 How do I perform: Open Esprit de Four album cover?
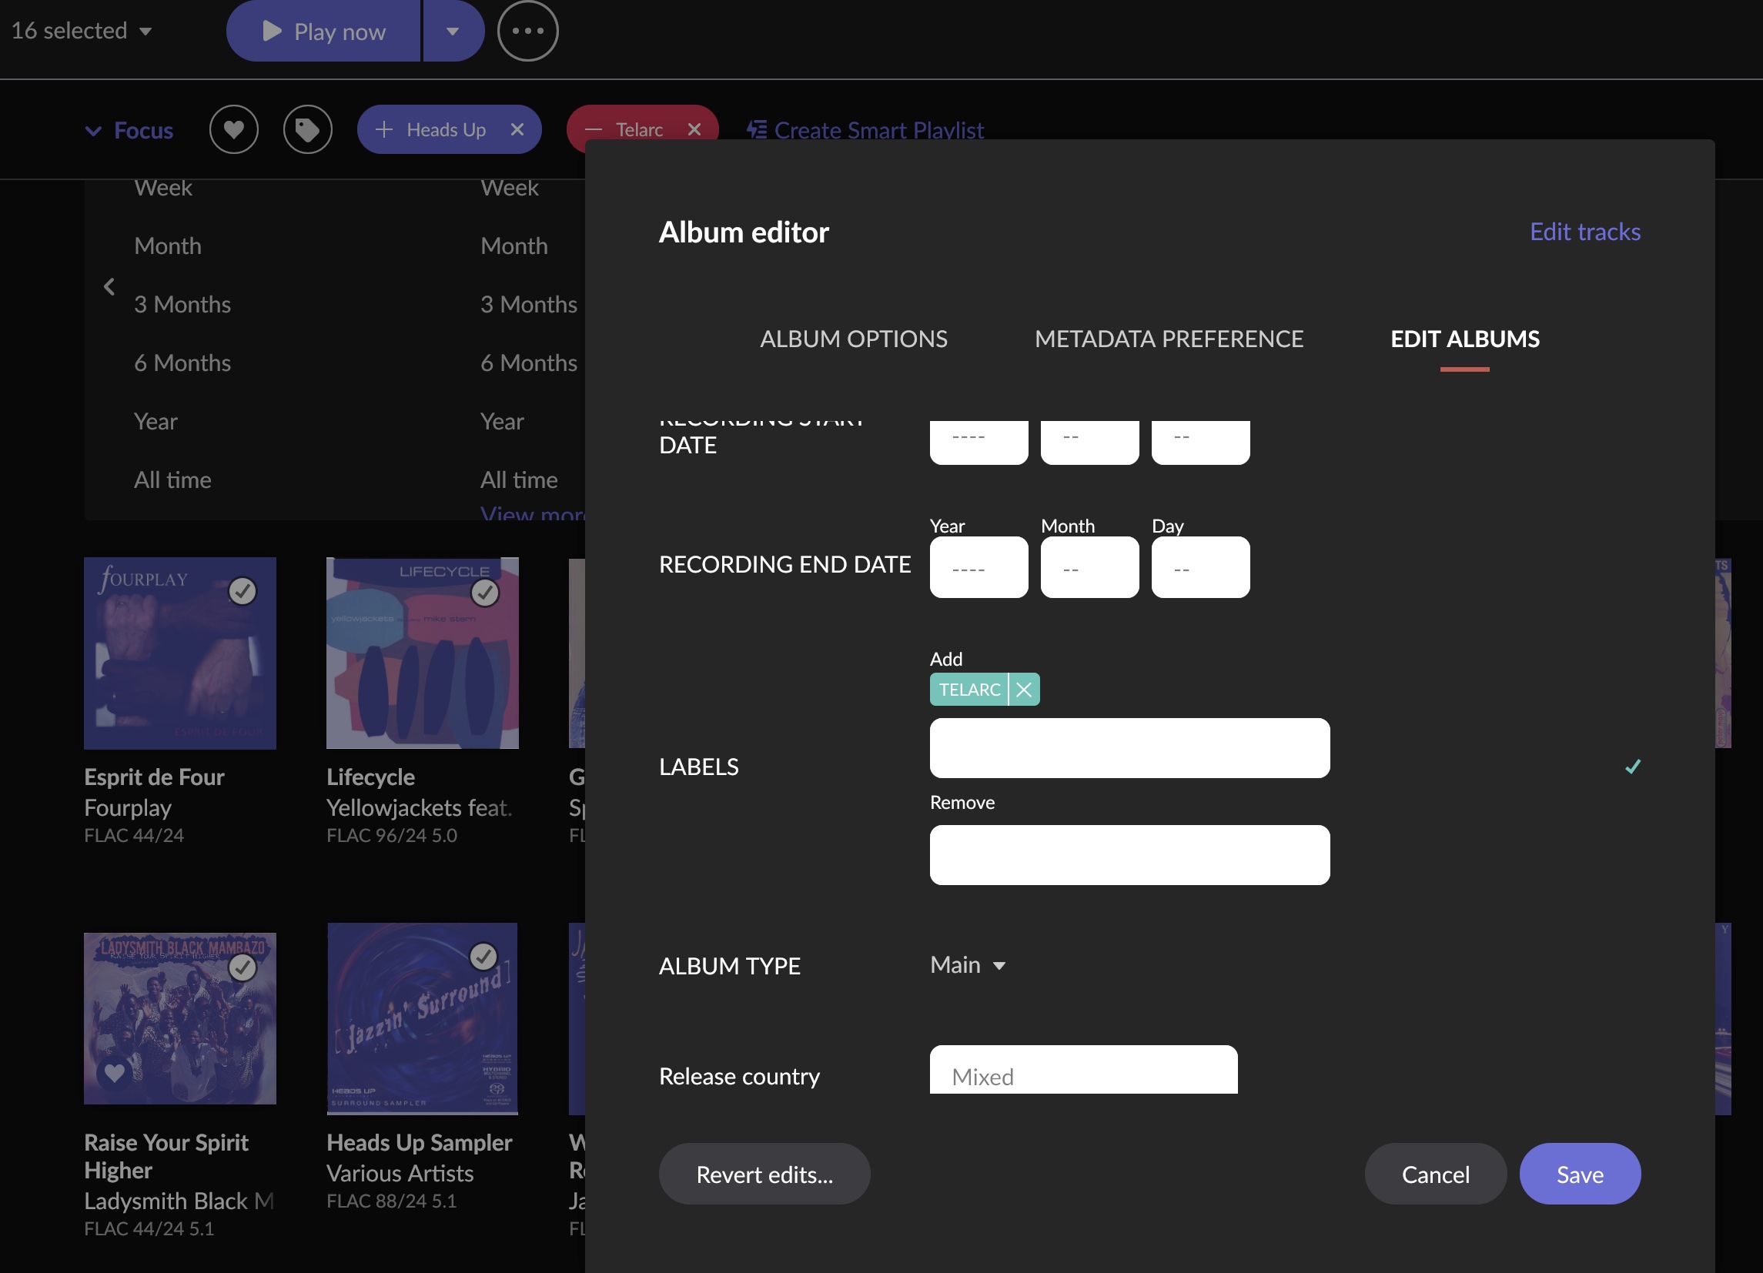(179, 653)
